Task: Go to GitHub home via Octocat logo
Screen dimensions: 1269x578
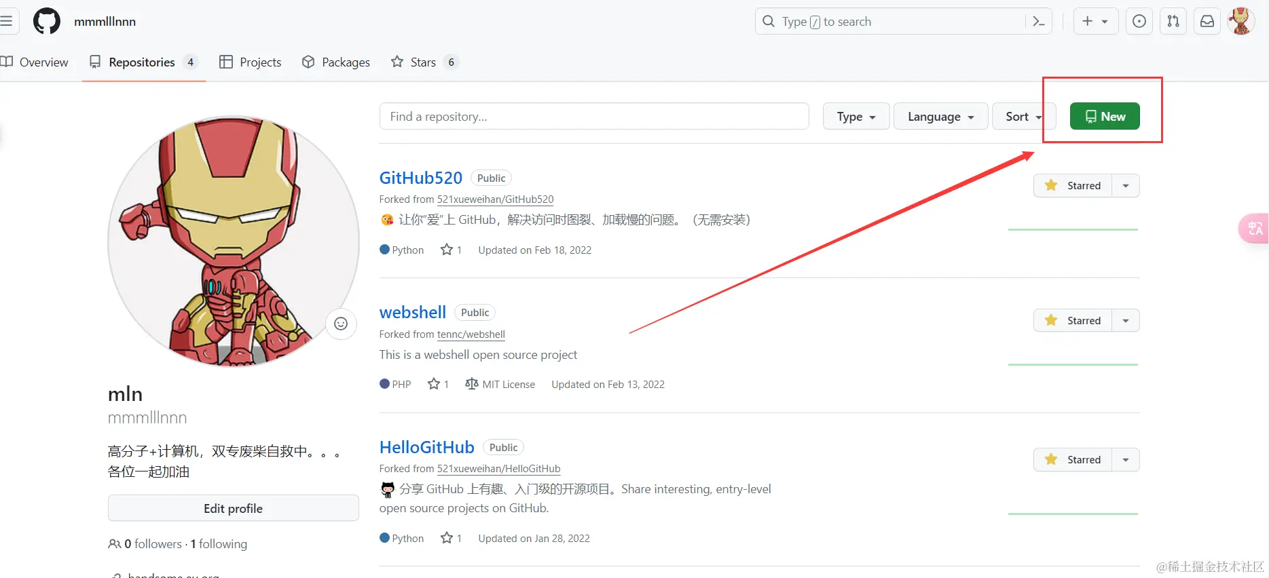Action: click(x=47, y=22)
